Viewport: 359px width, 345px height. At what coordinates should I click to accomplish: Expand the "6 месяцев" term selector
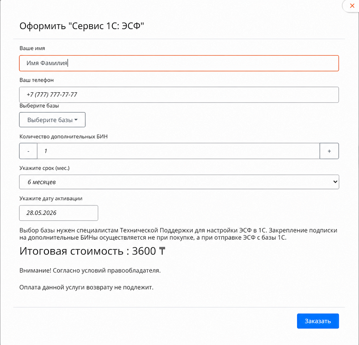click(179, 182)
